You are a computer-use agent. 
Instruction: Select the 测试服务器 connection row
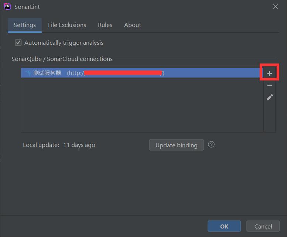pos(142,73)
